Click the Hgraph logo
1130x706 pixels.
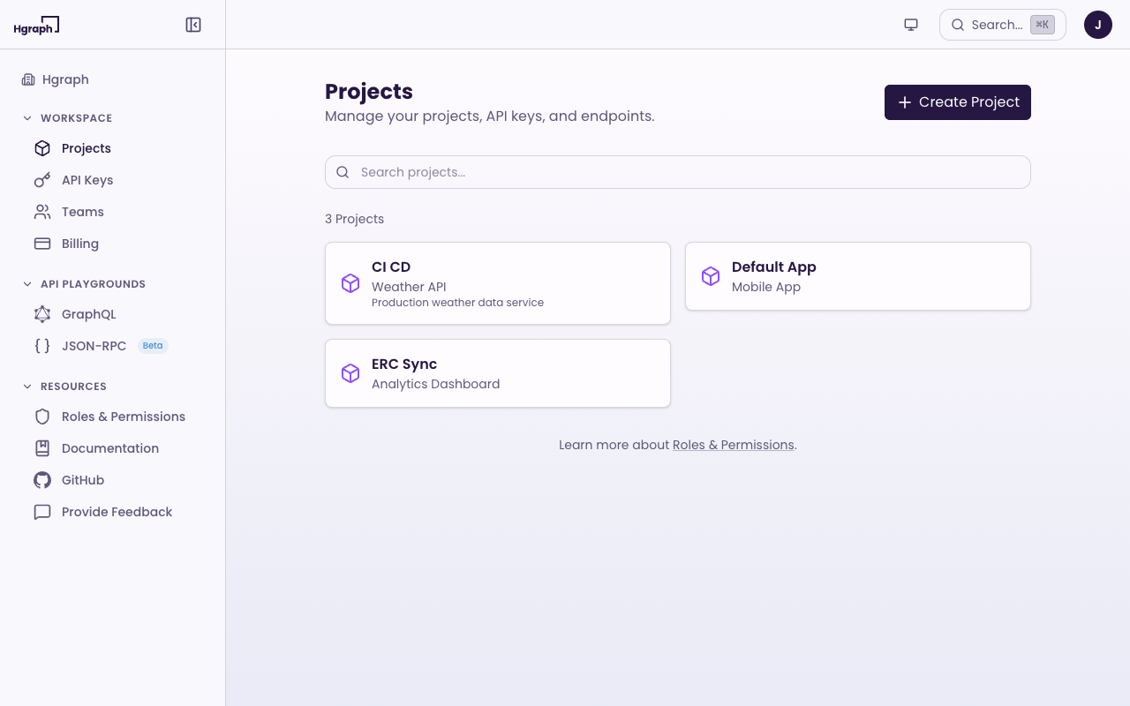(36, 25)
